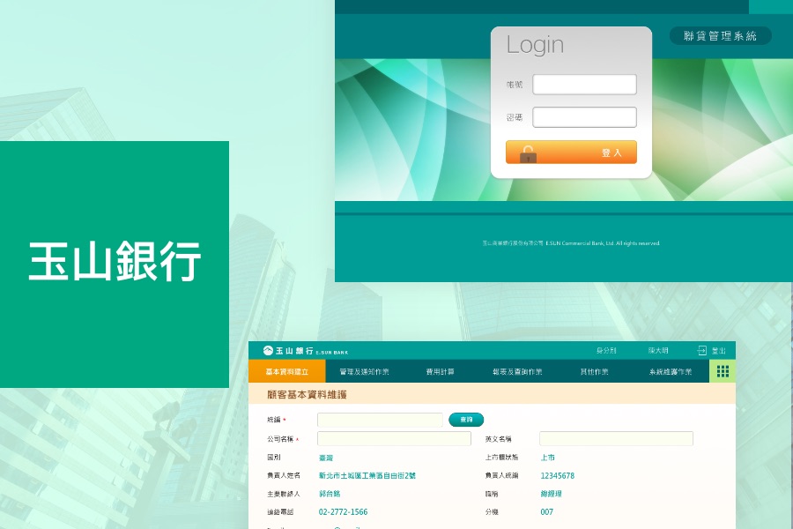The image size is (793, 529).
Task: Open the 系統維護作業 menu tab
Action: pyautogui.click(x=671, y=371)
